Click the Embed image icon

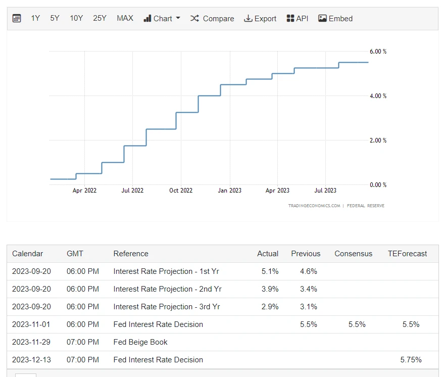322,18
